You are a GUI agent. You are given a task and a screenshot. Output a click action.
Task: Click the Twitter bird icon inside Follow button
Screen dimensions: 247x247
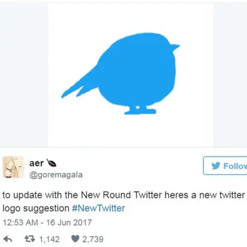click(x=216, y=166)
